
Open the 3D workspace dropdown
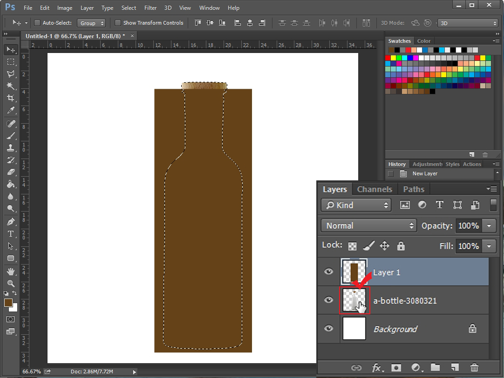point(468,23)
